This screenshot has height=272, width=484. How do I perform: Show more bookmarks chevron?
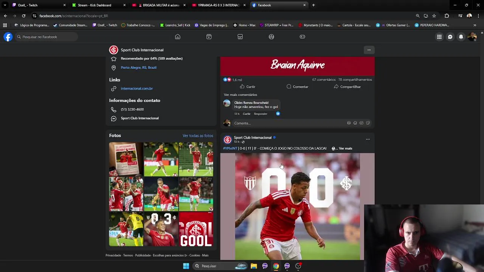475,25
